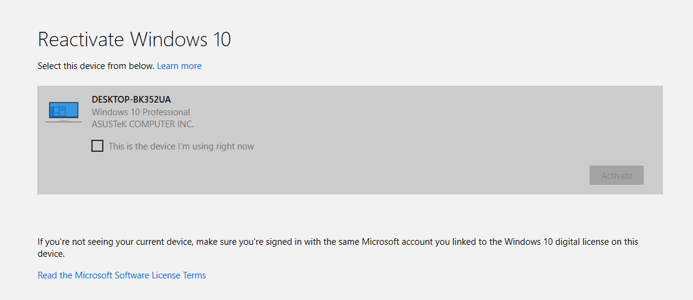
Task: Click the Reactivate Windows 10 heading
Action: [x=135, y=39]
